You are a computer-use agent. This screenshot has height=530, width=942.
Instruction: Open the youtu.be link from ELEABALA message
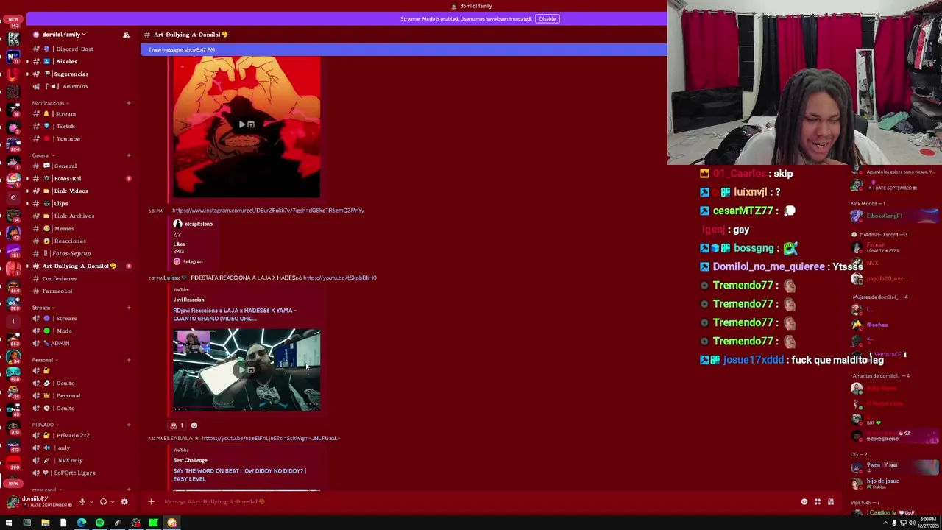[270, 438]
